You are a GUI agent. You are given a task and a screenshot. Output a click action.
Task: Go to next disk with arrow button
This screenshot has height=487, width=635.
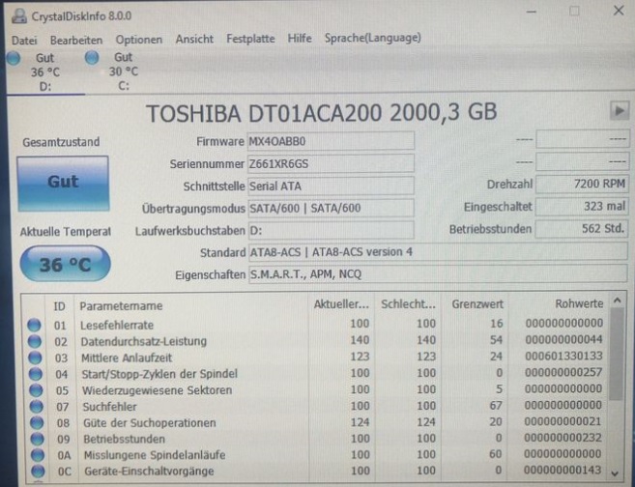click(x=620, y=110)
